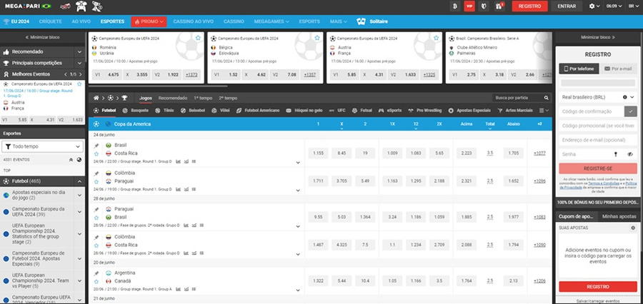Select odds 1.155 for Brasil win
The image size is (643, 304).
pos(318,153)
